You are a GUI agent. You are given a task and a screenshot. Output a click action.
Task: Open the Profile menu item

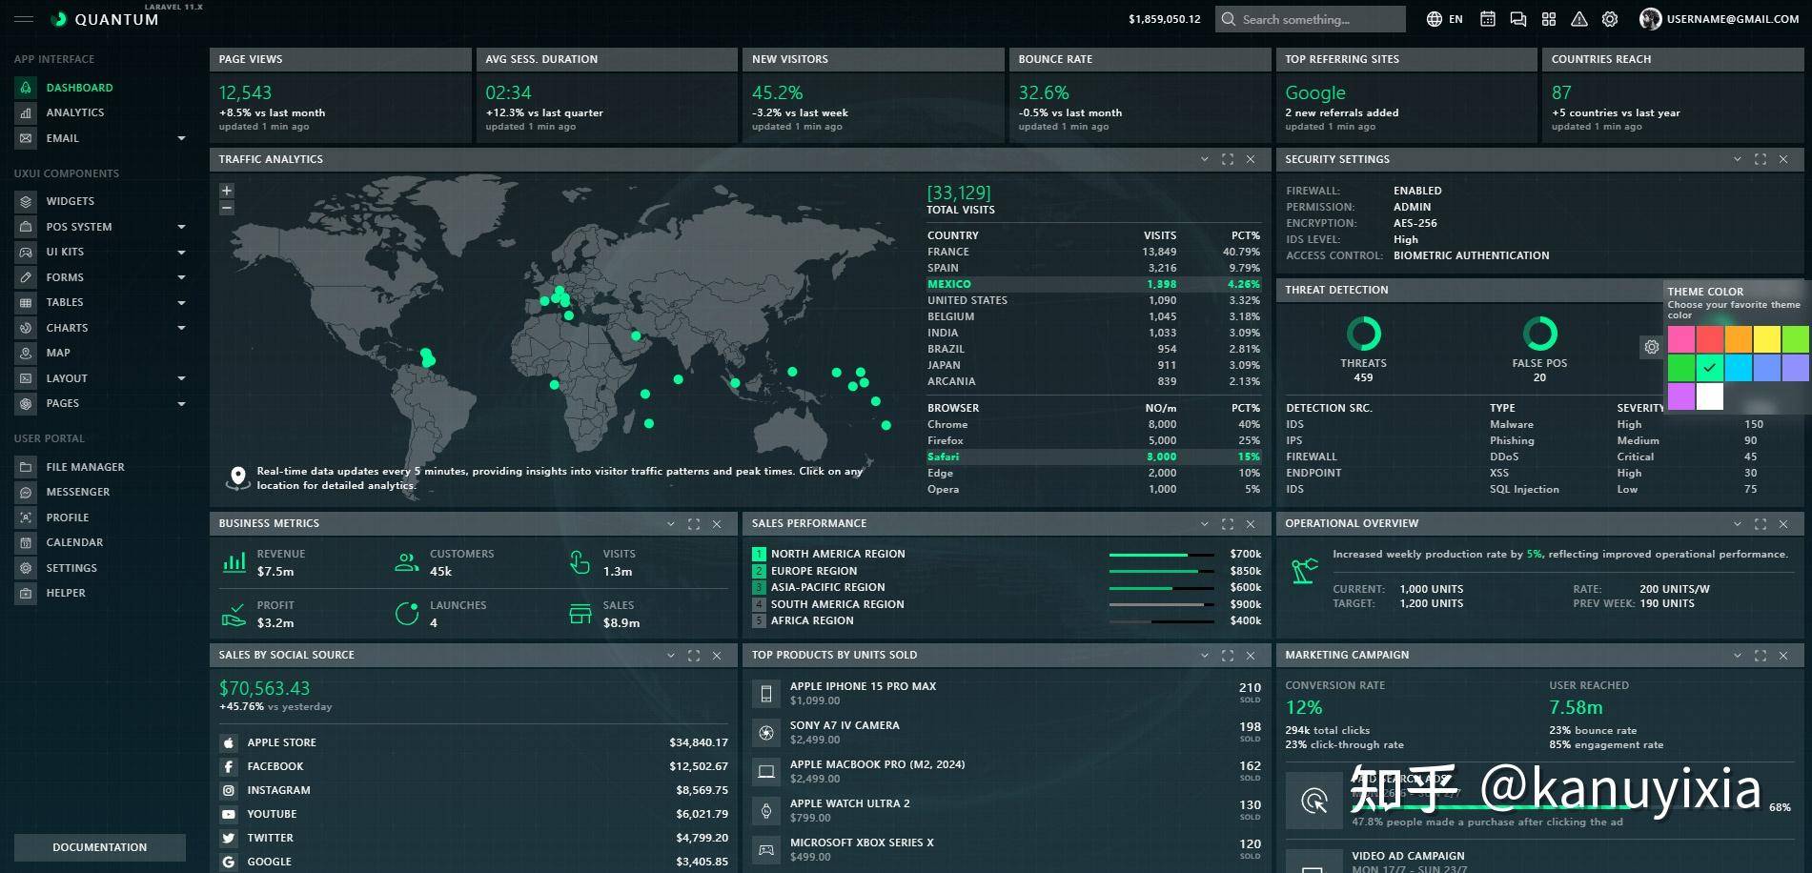101,518
